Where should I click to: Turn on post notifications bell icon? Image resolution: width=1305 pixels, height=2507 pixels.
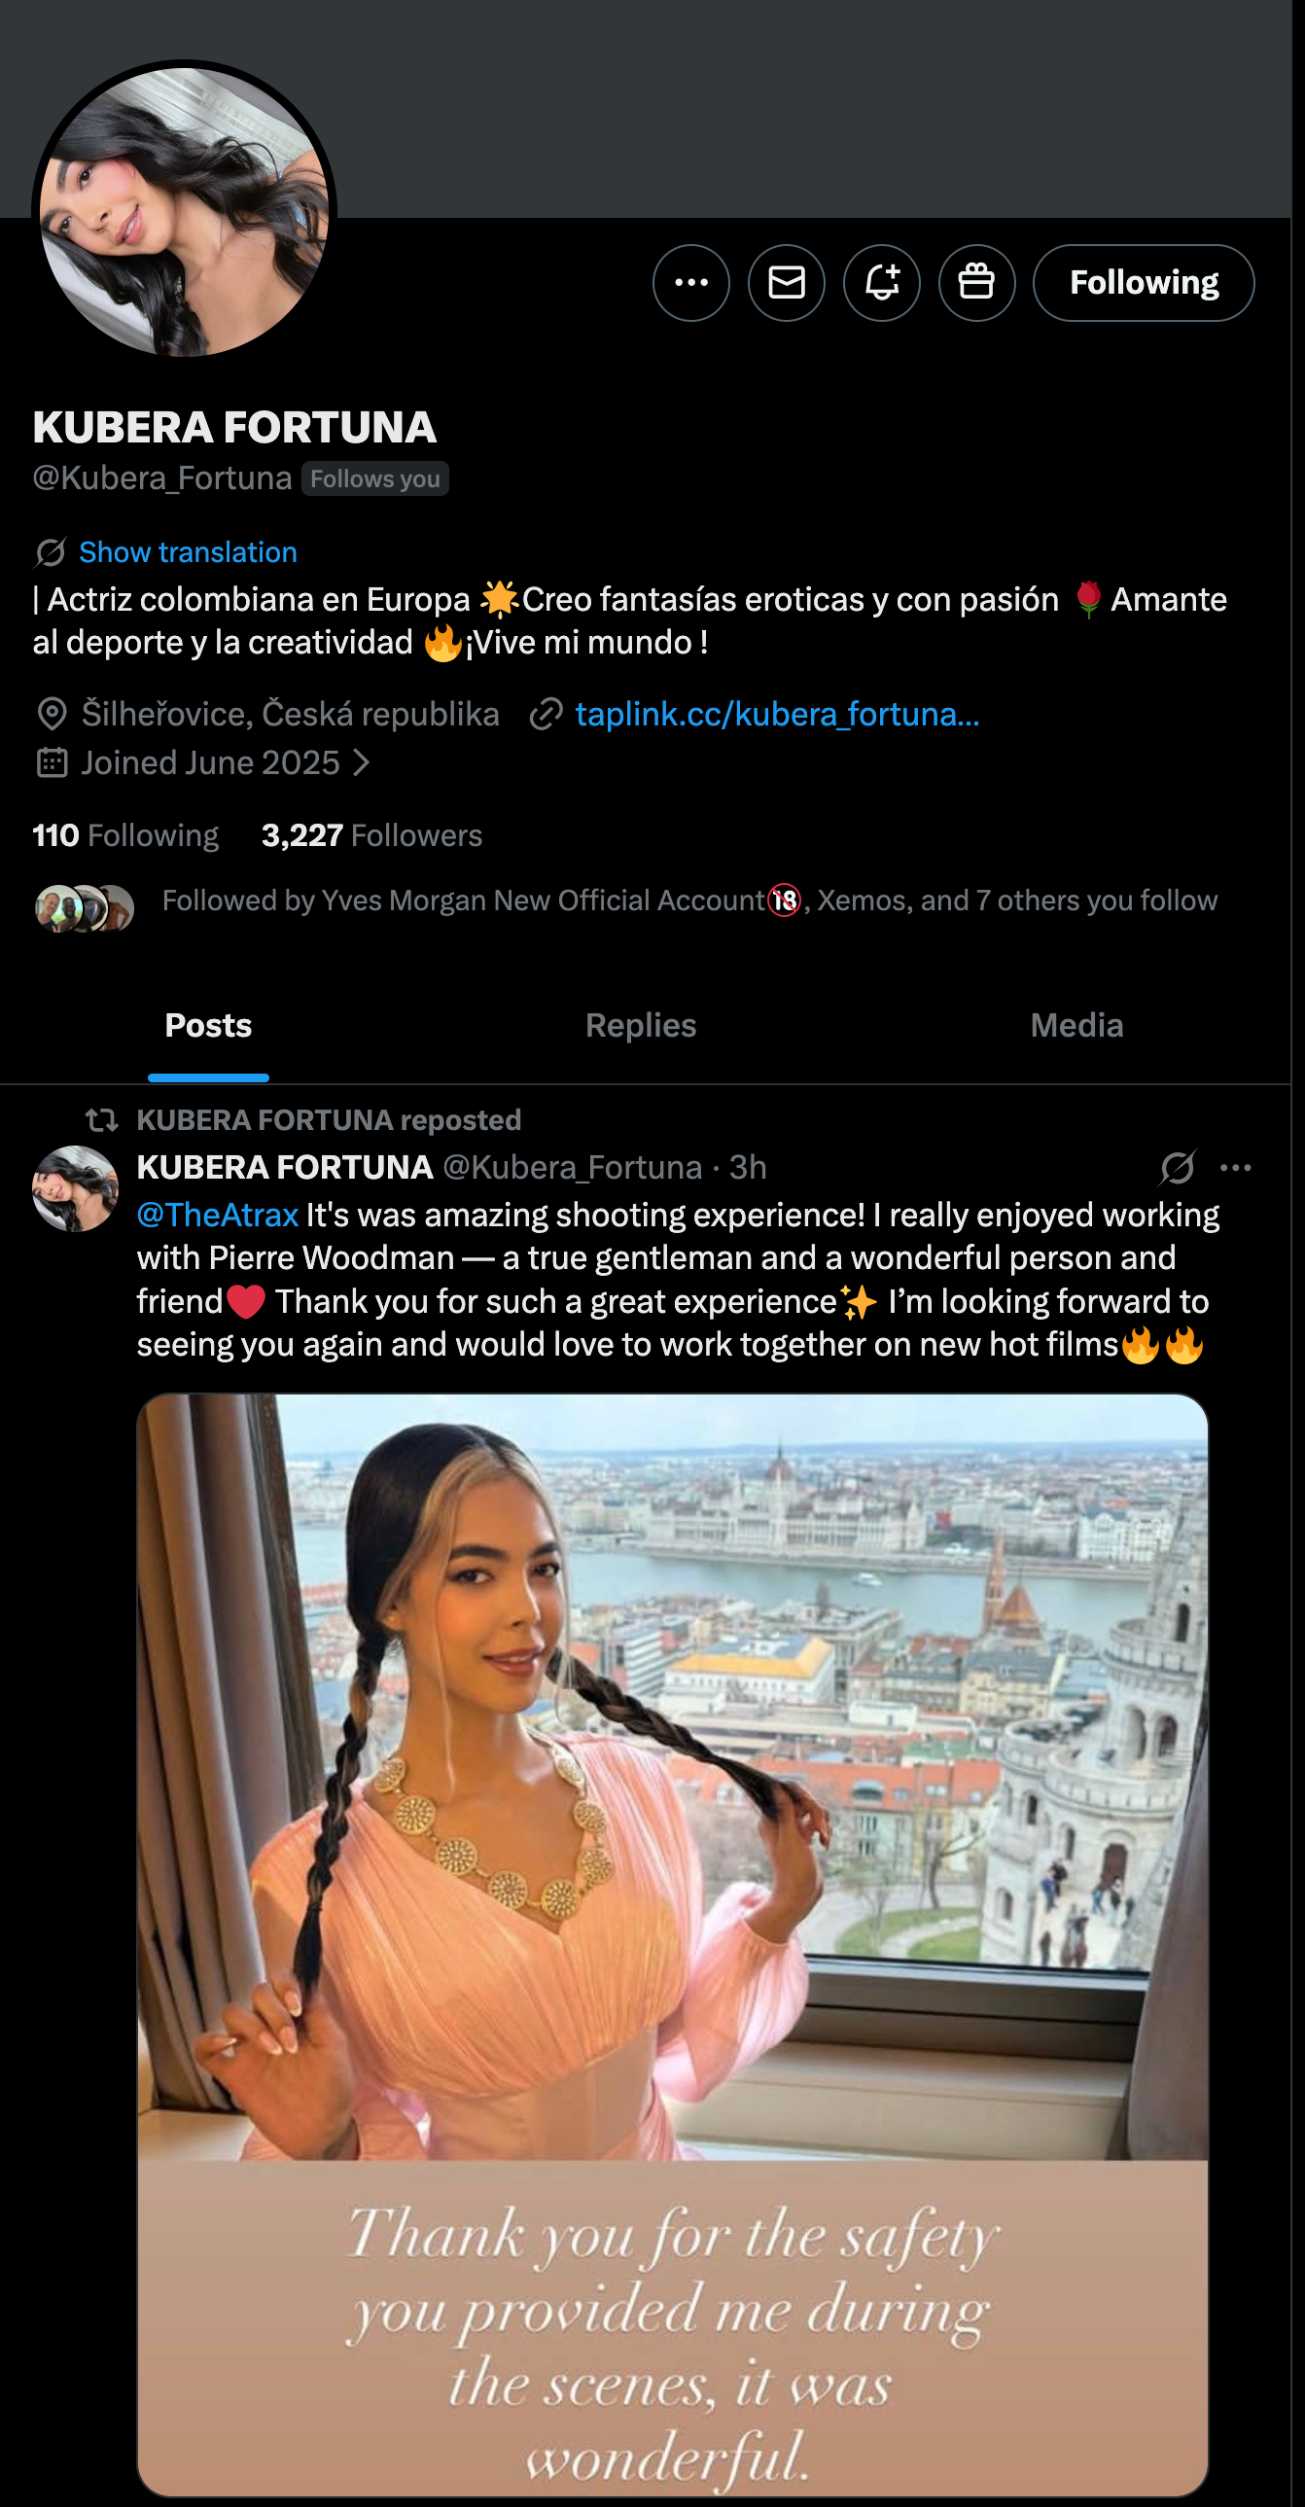pos(882,283)
